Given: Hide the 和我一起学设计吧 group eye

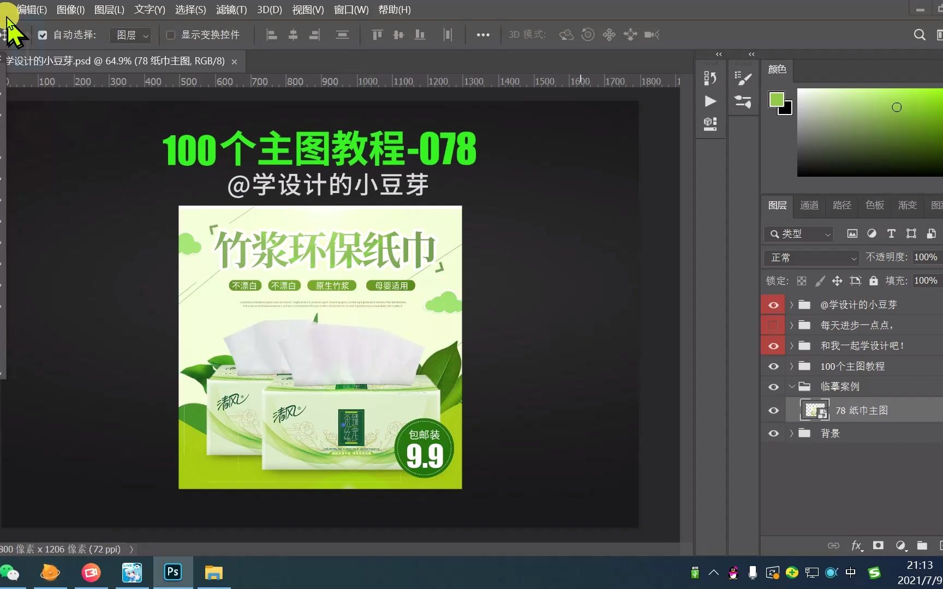Looking at the screenshot, I should 773,346.
